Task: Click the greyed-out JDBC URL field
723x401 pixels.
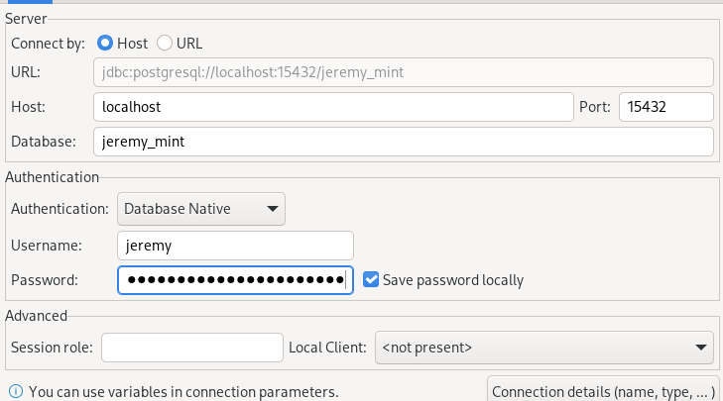Action: click(403, 72)
